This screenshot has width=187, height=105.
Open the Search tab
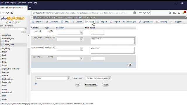point(77,22)
